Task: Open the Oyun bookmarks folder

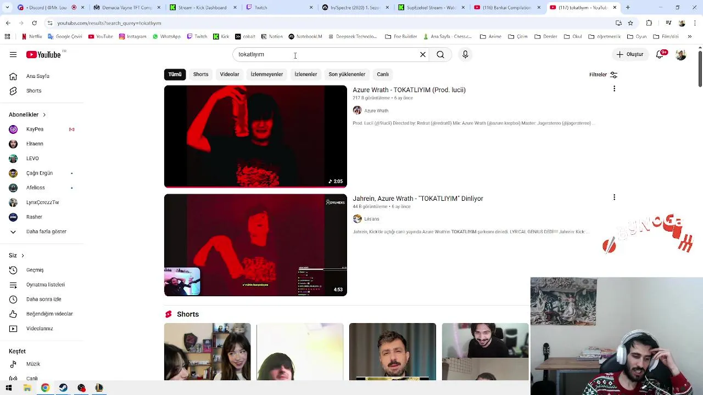Action: point(637,37)
